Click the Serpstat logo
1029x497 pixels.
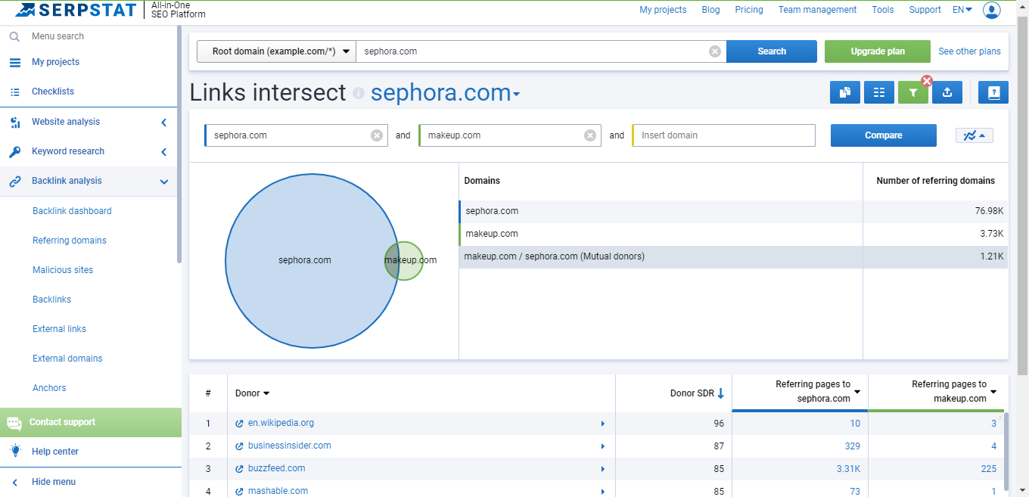pyautogui.click(x=76, y=10)
